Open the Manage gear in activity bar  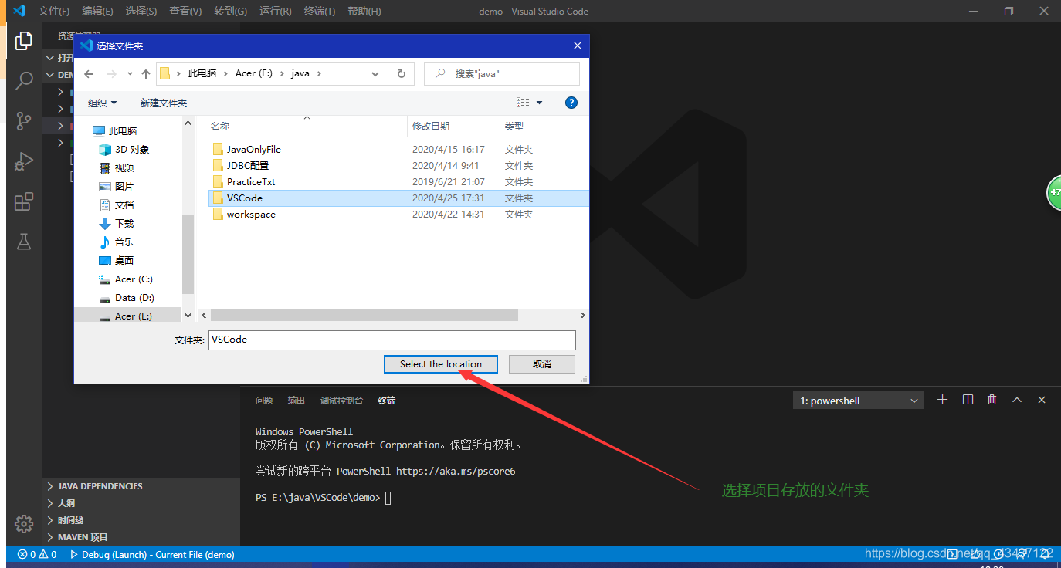pos(24,523)
